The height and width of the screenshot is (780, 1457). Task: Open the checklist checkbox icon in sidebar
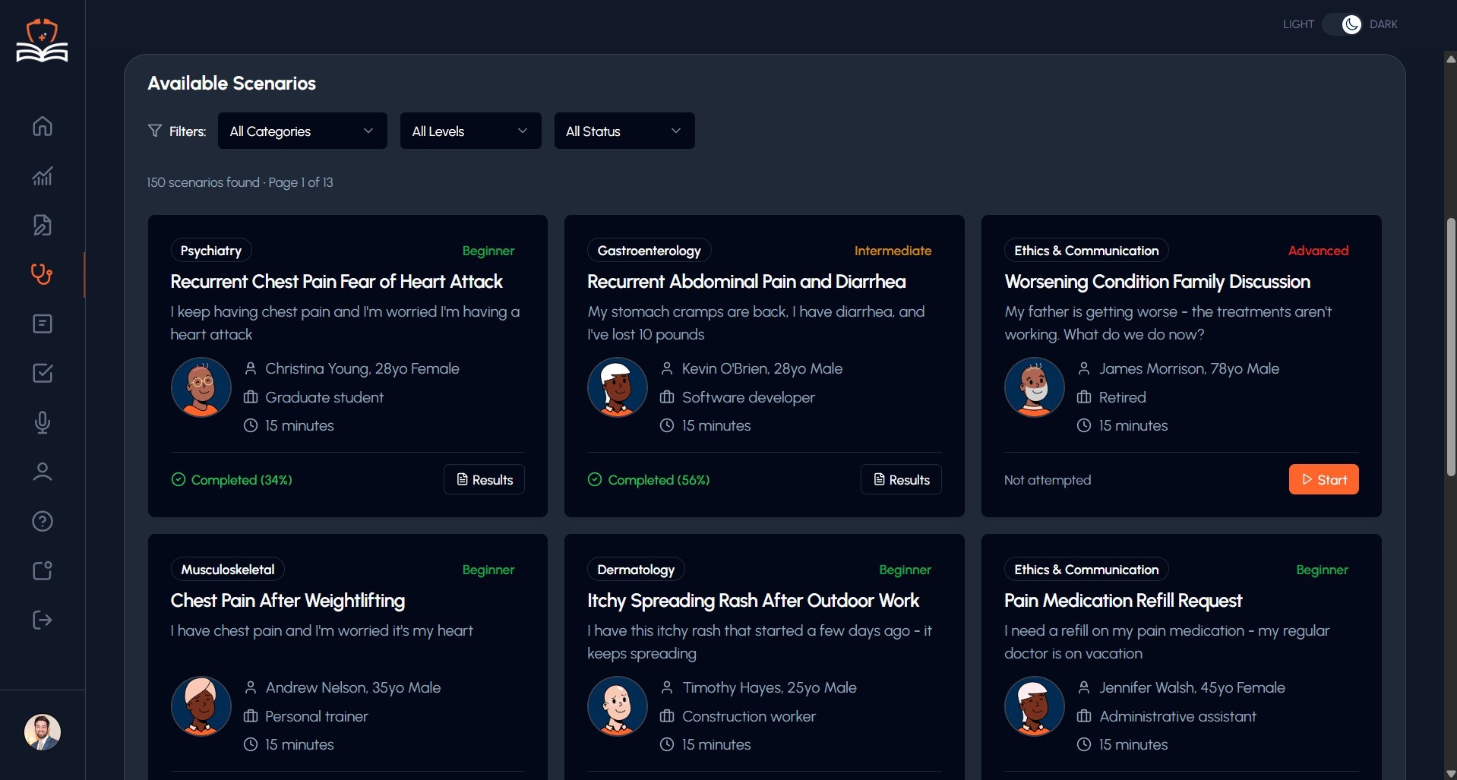[43, 373]
